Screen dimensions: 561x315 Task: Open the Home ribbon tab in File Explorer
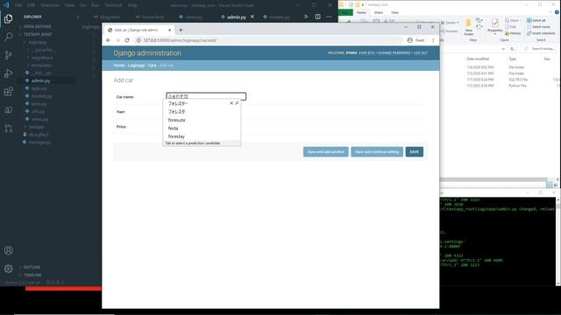(x=361, y=12)
